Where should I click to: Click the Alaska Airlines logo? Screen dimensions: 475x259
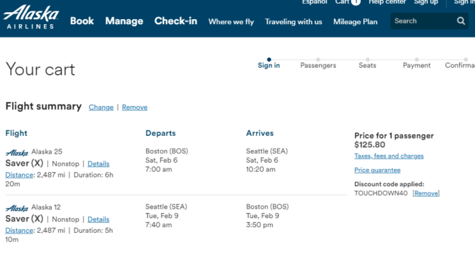pyautogui.click(x=31, y=17)
